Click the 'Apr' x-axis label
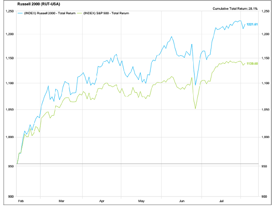 pos(102,201)
